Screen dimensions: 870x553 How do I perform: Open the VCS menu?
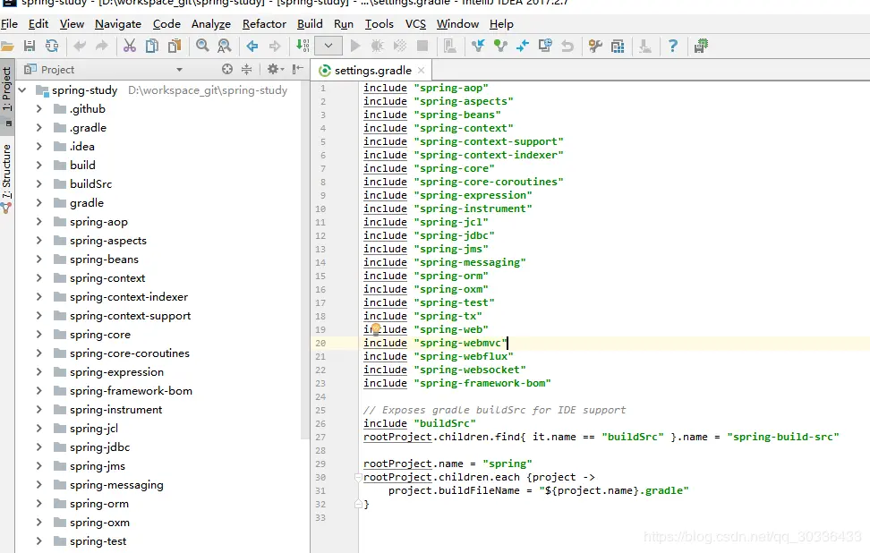(415, 24)
